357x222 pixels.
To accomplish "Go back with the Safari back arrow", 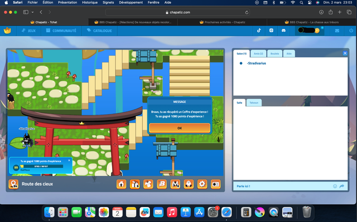I will [x=41, y=12].
